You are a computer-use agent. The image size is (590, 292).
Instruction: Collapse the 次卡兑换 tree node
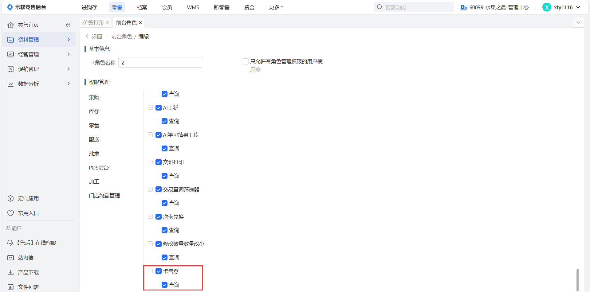click(x=150, y=217)
